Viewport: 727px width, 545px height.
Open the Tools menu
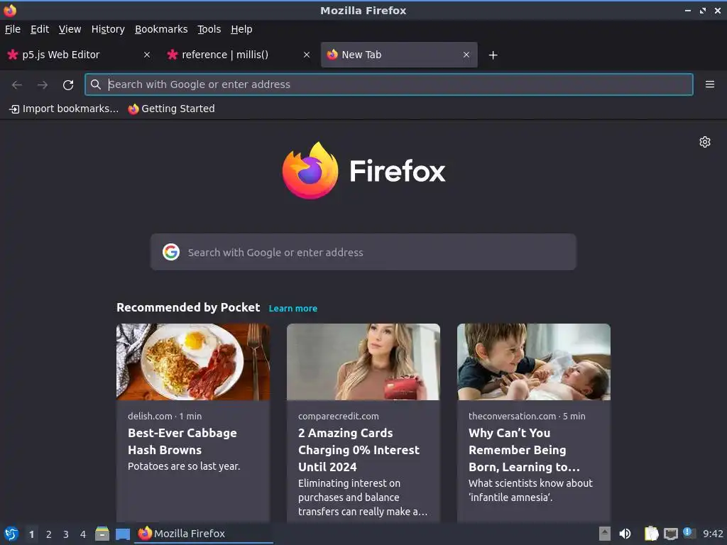pyautogui.click(x=209, y=29)
